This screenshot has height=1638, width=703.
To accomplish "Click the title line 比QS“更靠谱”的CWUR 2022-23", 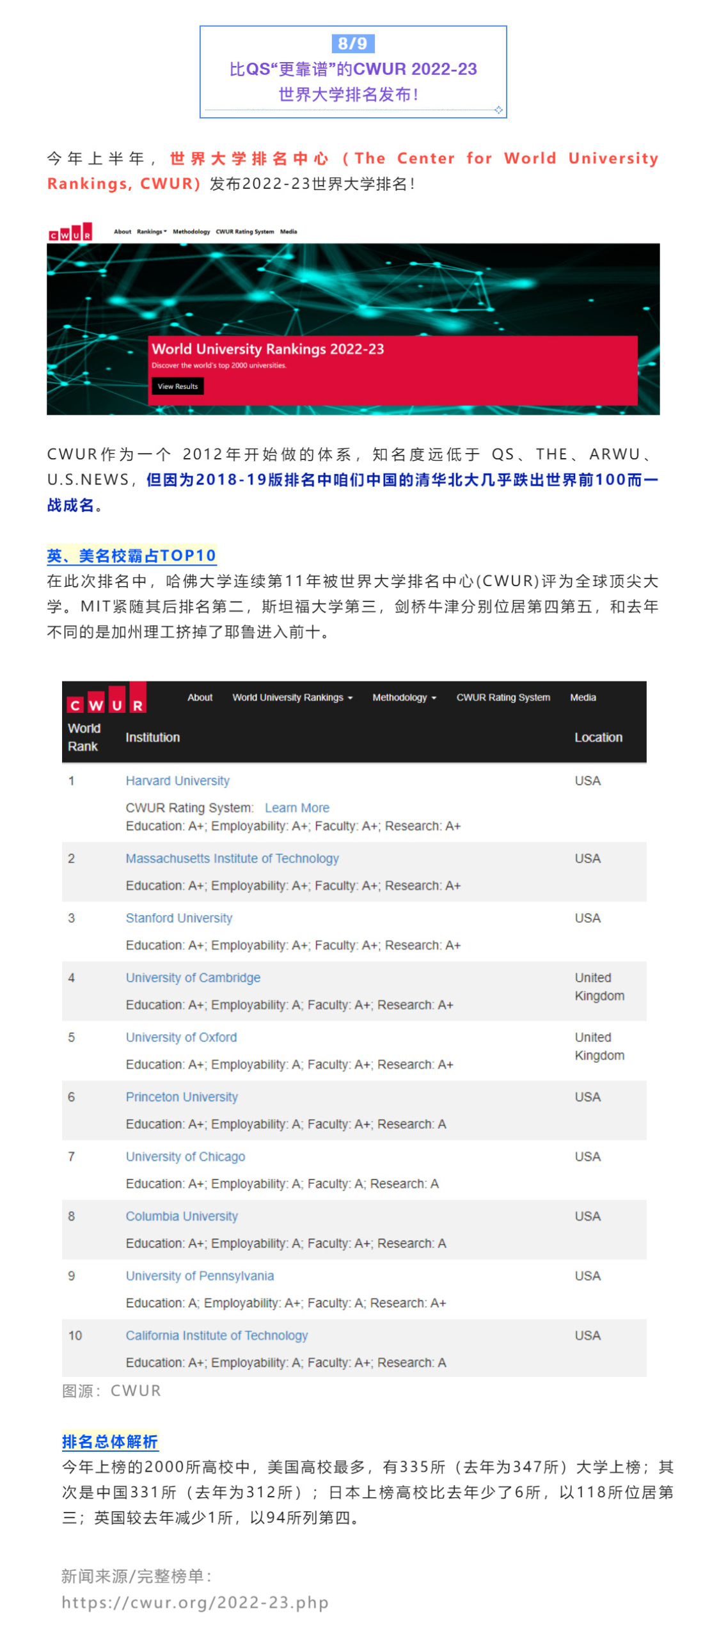I will tap(353, 68).
